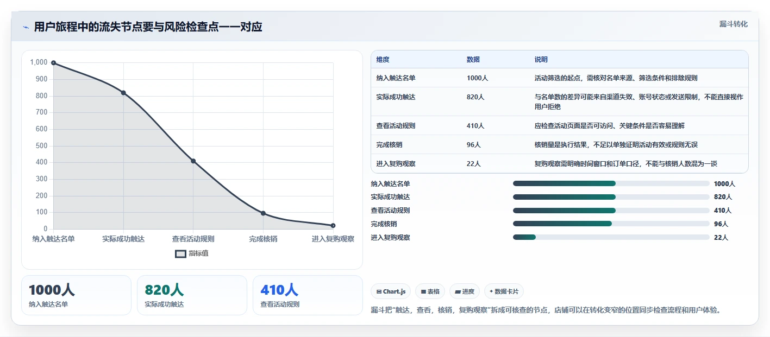Screen dimensions: 770x337
Task: Click the chart point for 进入复购观察
Action: [x=333, y=226]
